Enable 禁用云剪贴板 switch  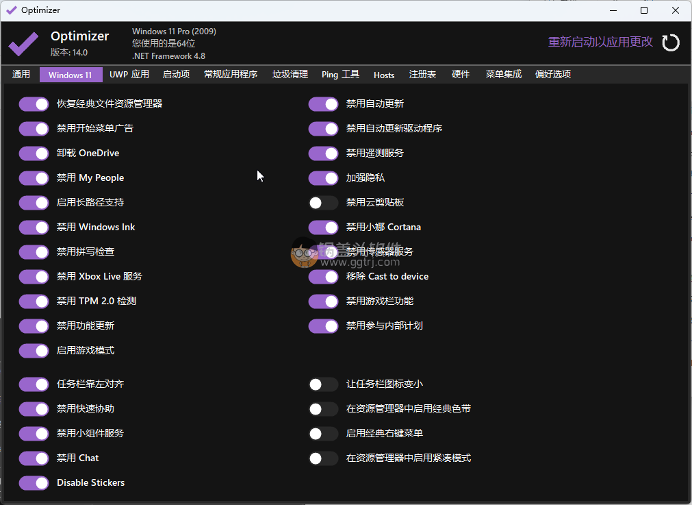[x=324, y=203]
